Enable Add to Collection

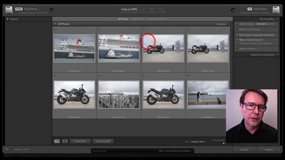coord(237,48)
